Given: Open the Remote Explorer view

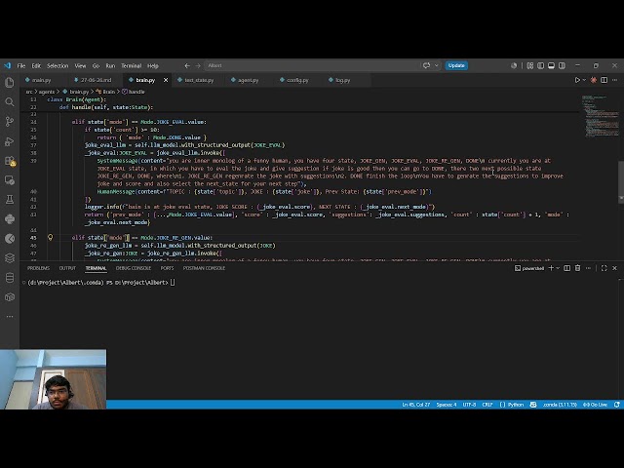Looking at the screenshot, I should tap(10, 179).
